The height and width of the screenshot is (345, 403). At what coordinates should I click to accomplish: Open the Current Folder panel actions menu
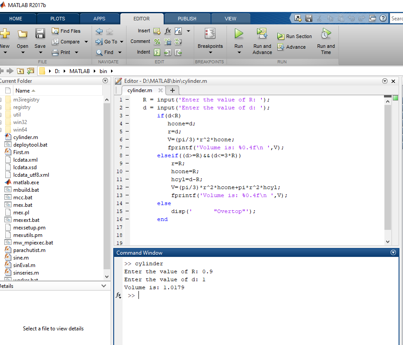pyautogui.click(x=105, y=81)
